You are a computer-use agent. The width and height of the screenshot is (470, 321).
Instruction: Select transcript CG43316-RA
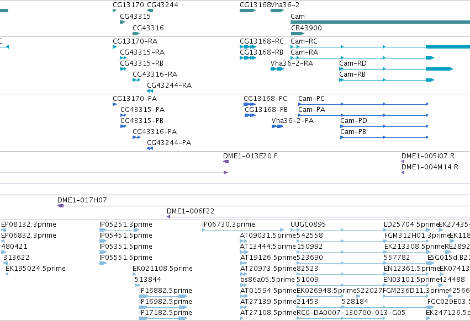click(x=155, y=74)
